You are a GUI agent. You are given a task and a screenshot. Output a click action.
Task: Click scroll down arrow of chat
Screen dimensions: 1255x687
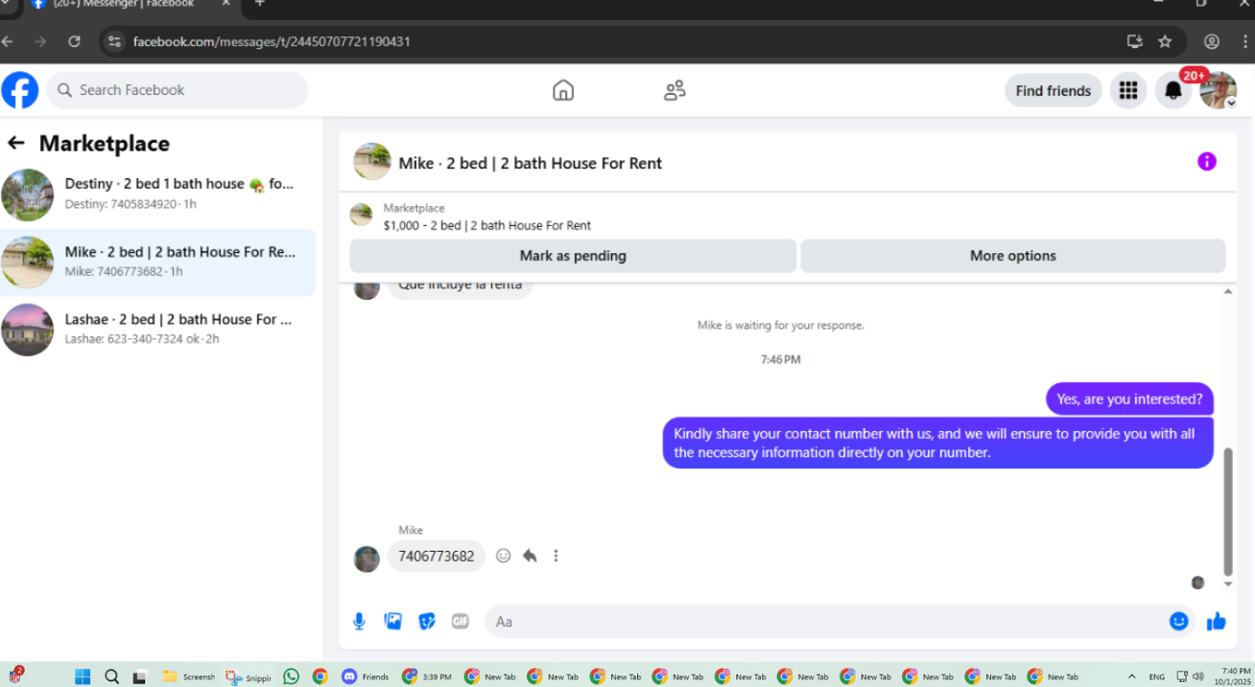(1228, 584)
